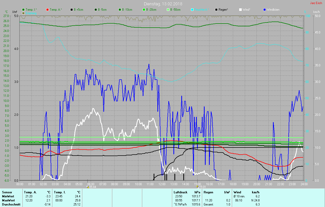This screenshot has width=325, height=207.
Task: Select the B -5cm legend marker
Action: tap(96, 10)
